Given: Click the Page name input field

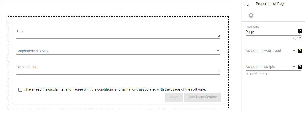Looking at the screenshot, I should click(x=271, y=32).
